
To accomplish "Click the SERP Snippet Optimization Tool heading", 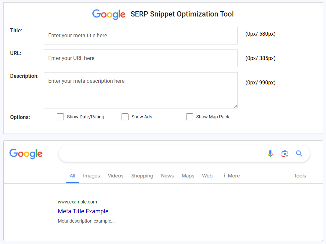I will pos(182,14).
